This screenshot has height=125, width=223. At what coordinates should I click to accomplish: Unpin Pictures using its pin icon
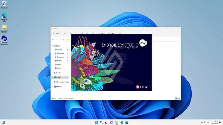click(x=68, y=61)
